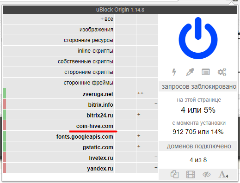Screen dimensions: 240x183
Task: Click the minus cell for coin-hive.com
Action: click(147, 126)
